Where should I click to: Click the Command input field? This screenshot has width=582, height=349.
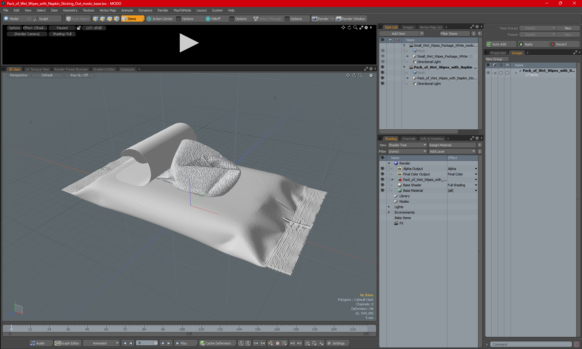click(531, 344)
